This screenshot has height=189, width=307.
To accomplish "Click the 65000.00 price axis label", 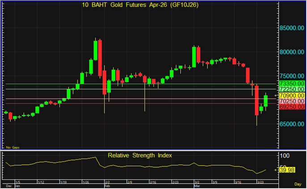I will point(292,124).
